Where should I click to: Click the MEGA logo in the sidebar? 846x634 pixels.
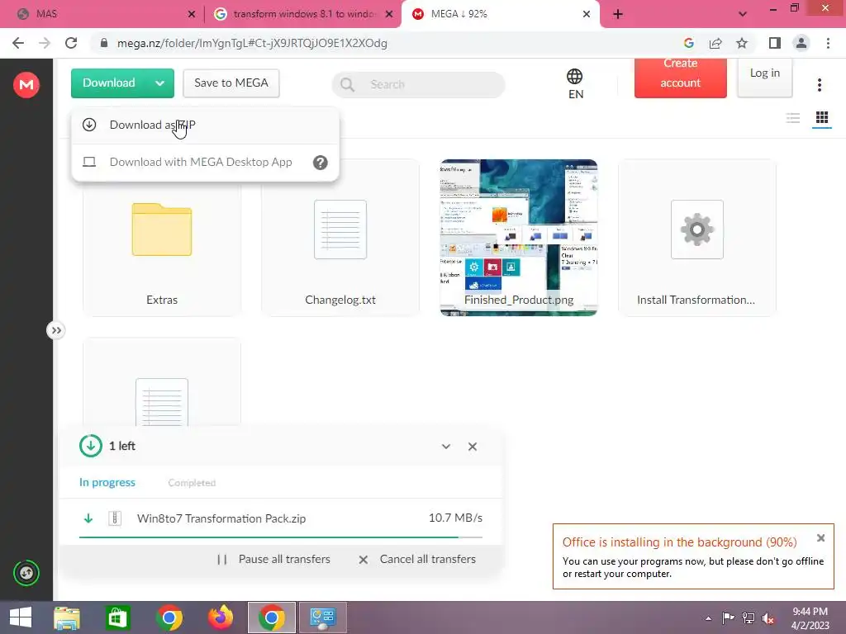[x=26, y=85]
